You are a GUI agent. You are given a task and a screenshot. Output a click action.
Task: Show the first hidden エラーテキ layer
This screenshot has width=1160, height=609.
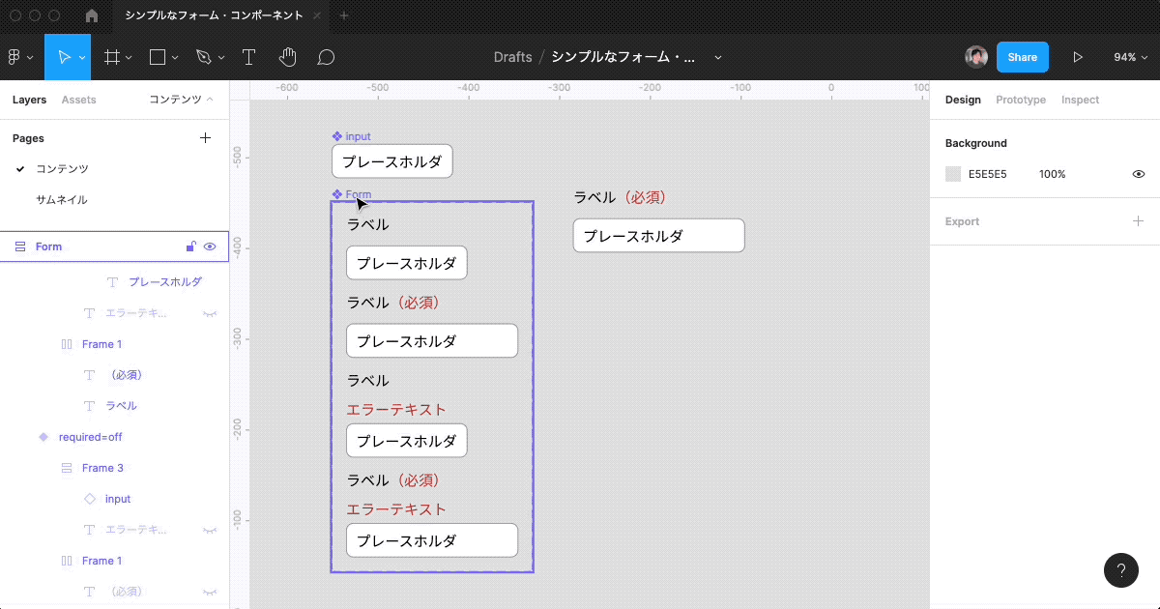point(209,313)
